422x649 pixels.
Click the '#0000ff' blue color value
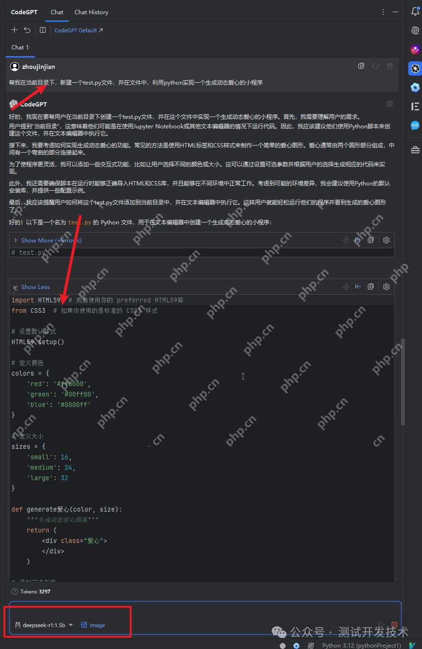[x=74, y=405]
